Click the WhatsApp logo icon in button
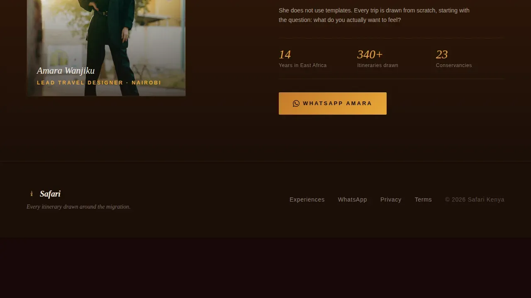This screenshot has height=298, width=531. coord(296,103)
